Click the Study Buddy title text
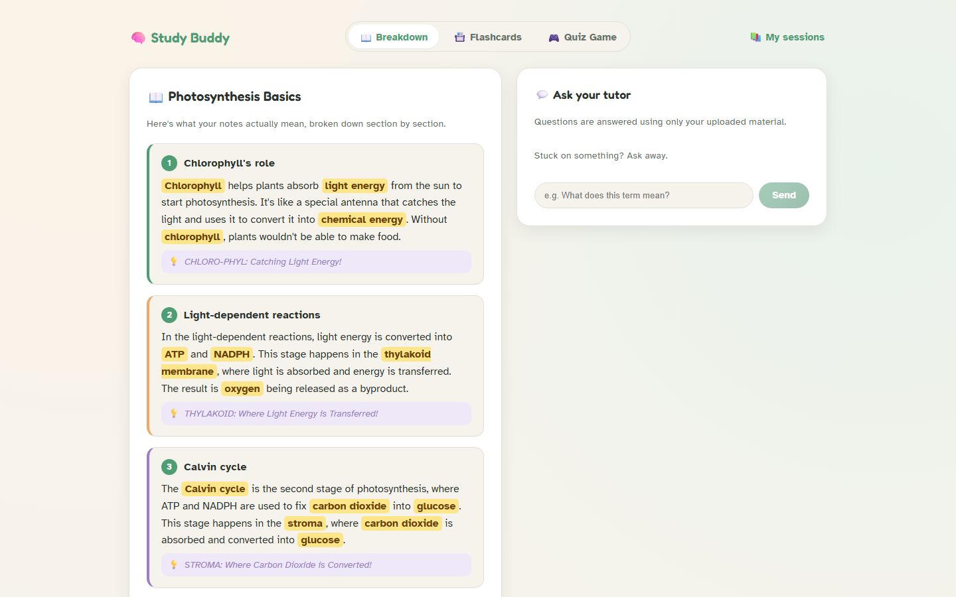956x597 pixels. tap(190, 38)
